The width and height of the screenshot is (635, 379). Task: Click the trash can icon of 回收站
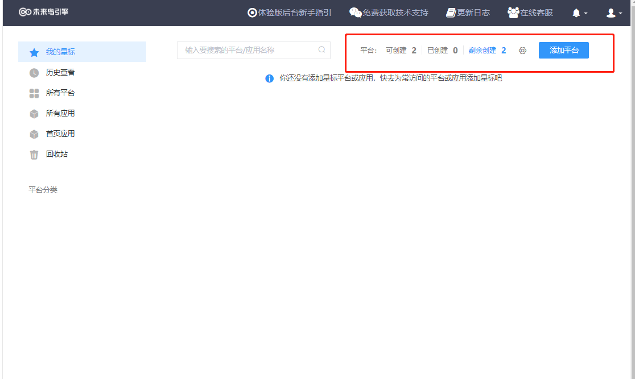tap(34, 155)
